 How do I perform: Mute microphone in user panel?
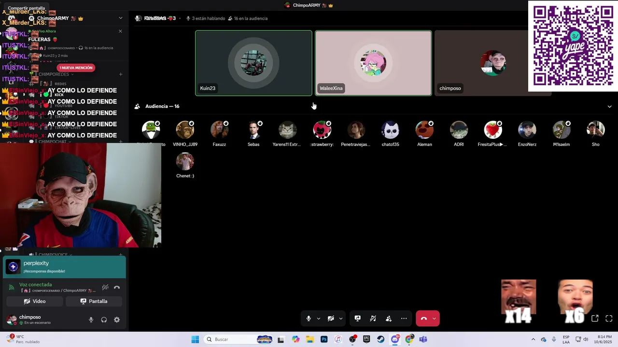click(x=91, y=320)
